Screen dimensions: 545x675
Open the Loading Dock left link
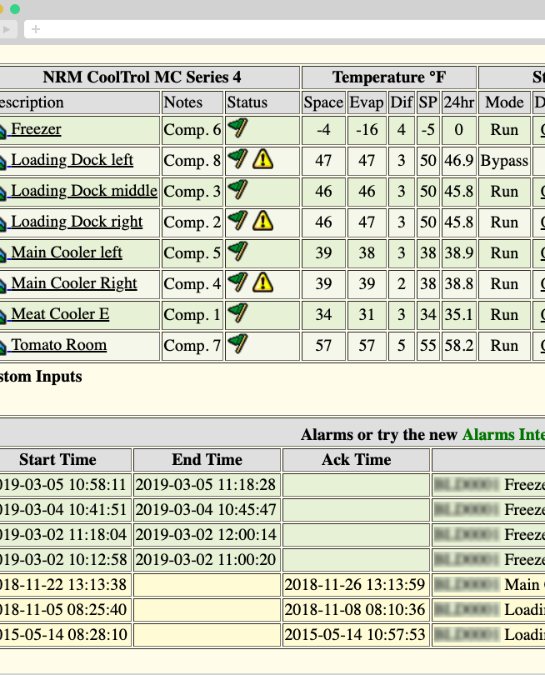click(72, 160)
